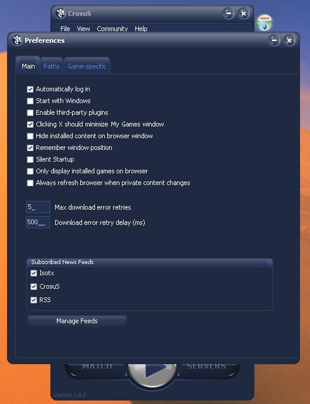Click the CrosuS logo icon in main window
This screenshot has height=404, width=310.
[60, 13]
